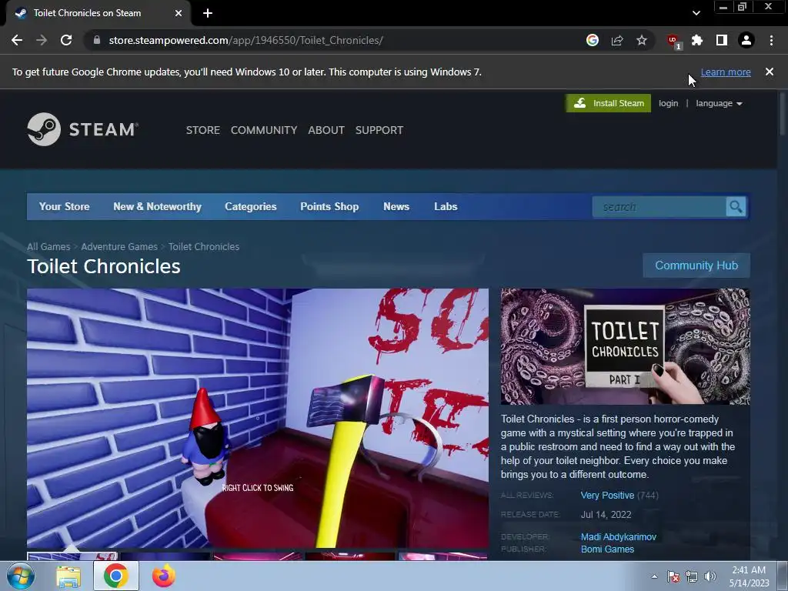Open the Google icon in address bar
The height and width of the screenshot is (591, 788).
tap(593, 40)
